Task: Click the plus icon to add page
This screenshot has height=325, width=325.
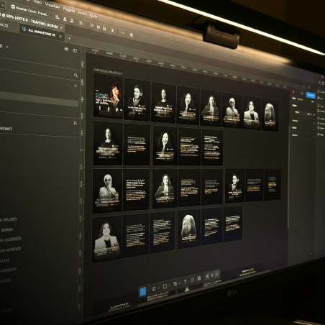Action: click(x=75, y=86)
